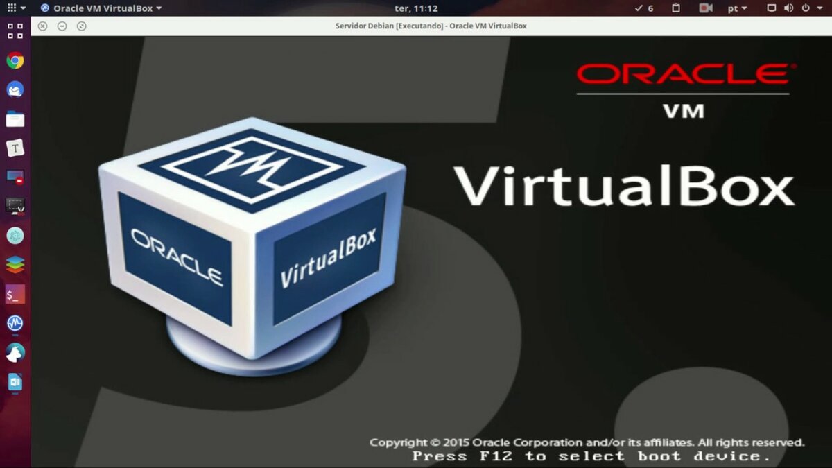Close the Servidor Debian VM window
Image resolution: width=832 pixels, height=468 pixels.
[x=42, y=26]
